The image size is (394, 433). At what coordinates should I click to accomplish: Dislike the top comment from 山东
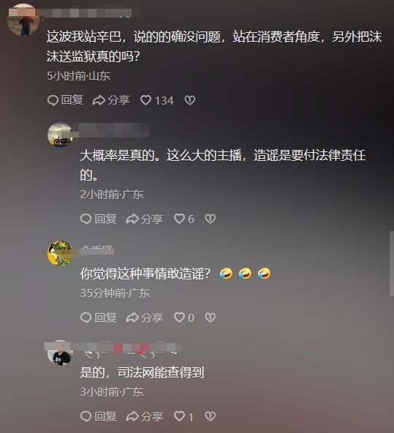click(x=190, y=100)
